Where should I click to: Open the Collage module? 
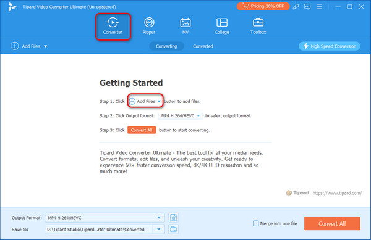(222, 26)
